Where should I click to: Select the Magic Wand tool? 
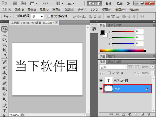(x=4, y=45)
